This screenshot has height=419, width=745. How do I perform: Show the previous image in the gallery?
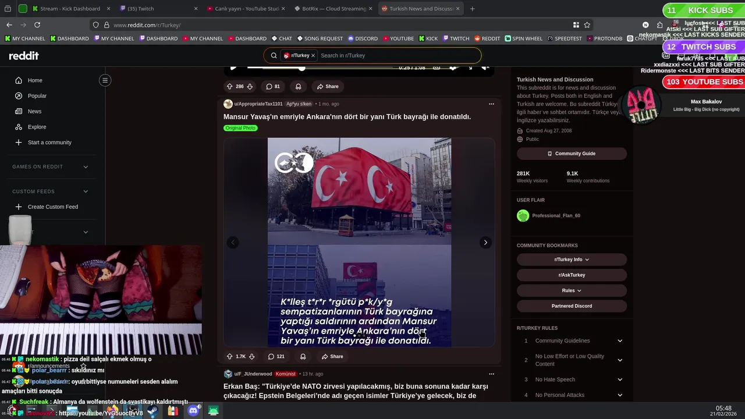[x=233, y=242]
